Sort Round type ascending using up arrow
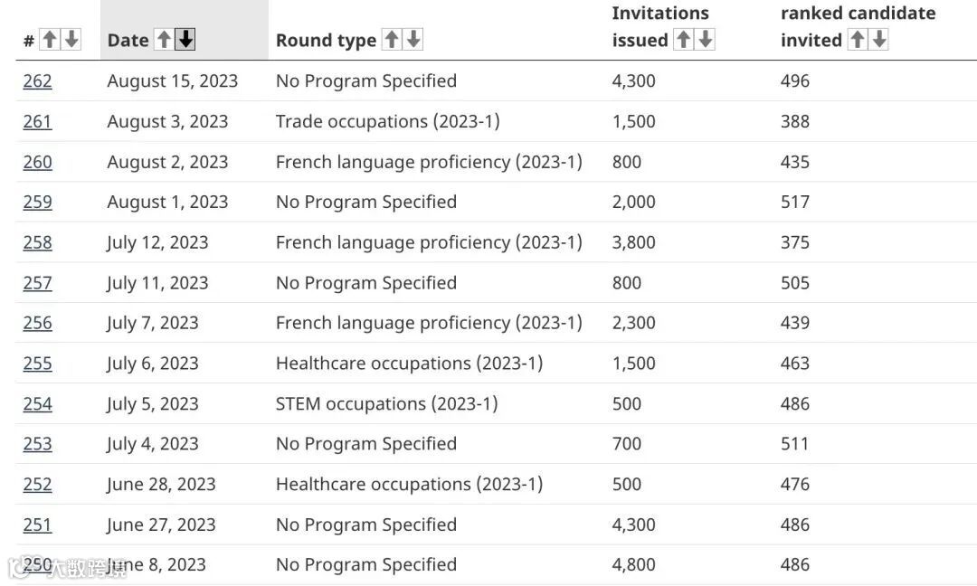The width and height of the screenshot is (977, 586). tap(392, 40)
